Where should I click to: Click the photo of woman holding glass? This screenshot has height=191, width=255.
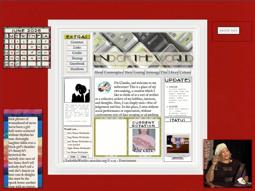pos(228,164)
